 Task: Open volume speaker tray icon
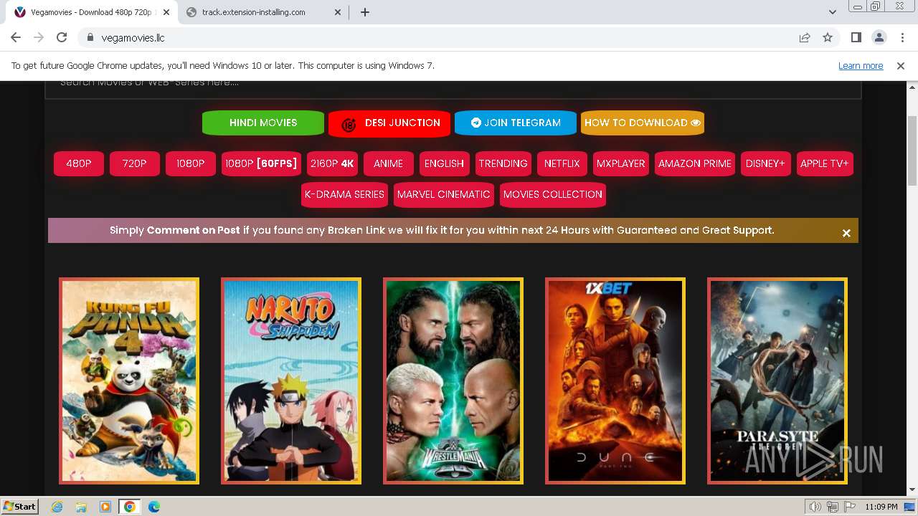tap(815, 507)
